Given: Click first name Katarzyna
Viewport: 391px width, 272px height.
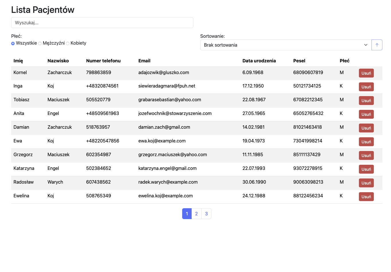Looking at the screenshot, I should point(24,168).
